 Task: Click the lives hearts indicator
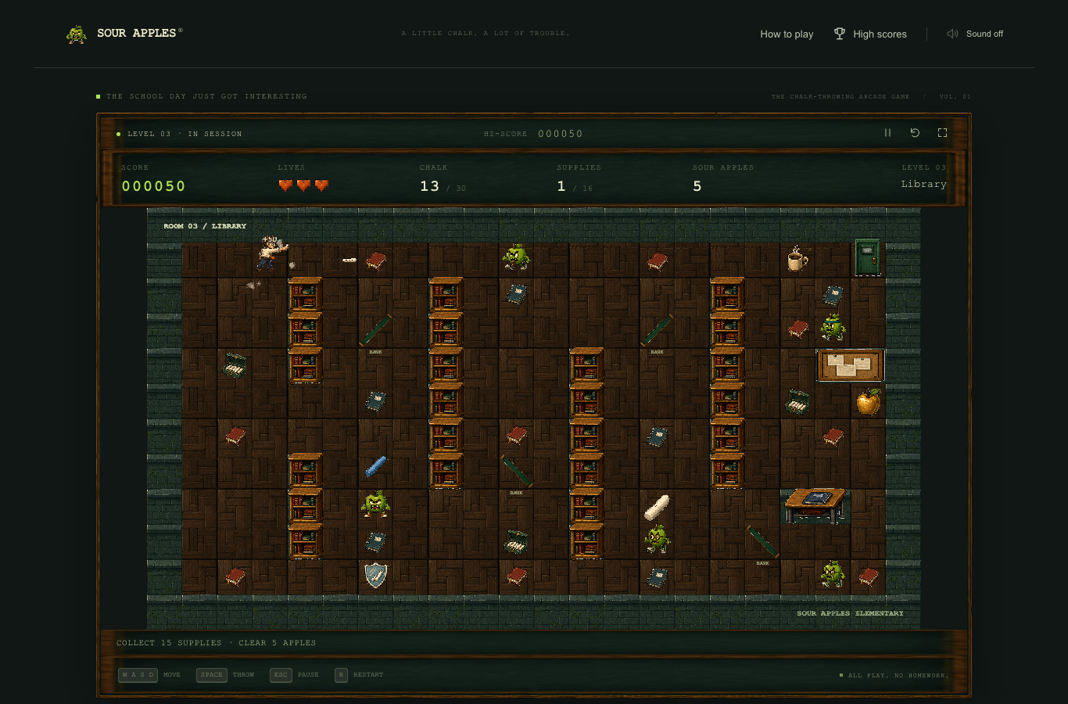pyautogui.click(x=303, y=185)
